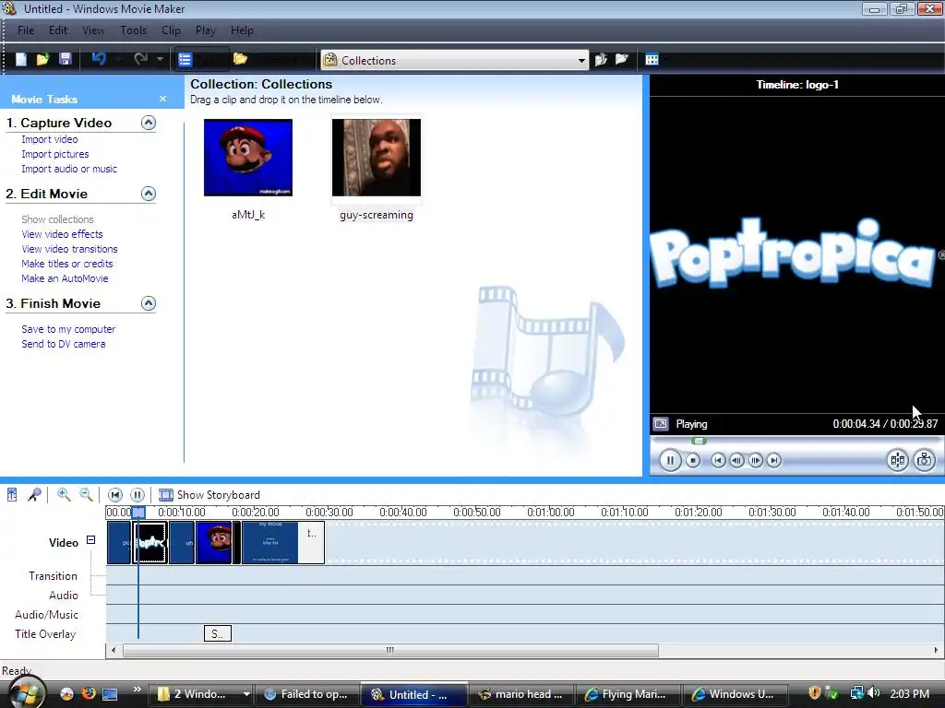Collapse the Finish Movie section
Image resolution: width=945 pixels, height=708 pixels.
149,302
